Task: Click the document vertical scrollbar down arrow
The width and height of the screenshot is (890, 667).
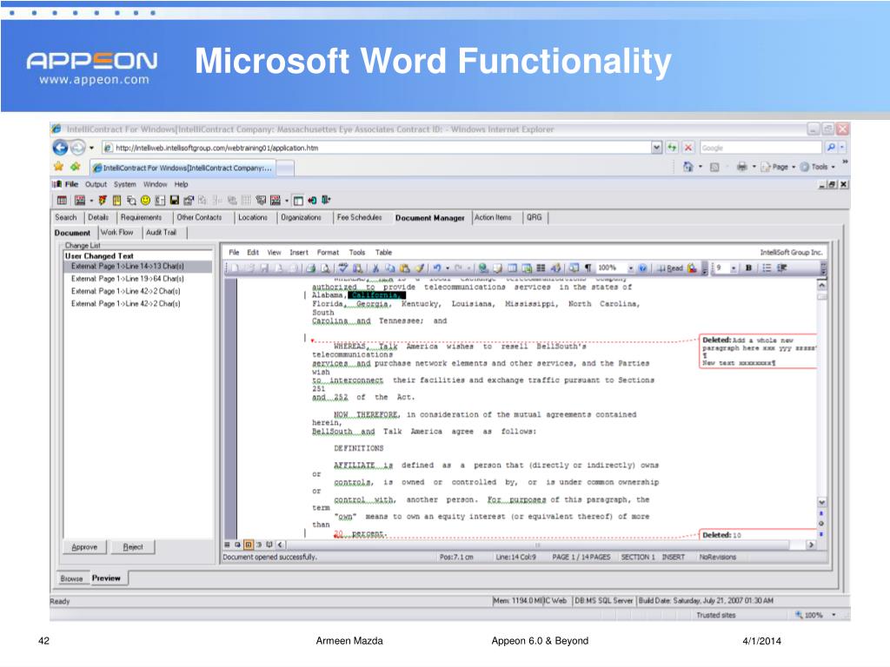Action: click(821, 503)
